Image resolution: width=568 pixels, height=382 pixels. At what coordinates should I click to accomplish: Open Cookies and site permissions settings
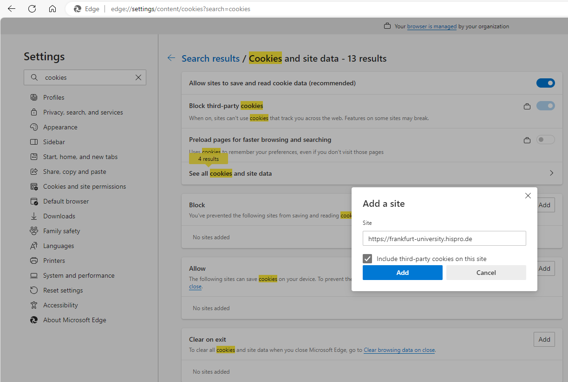point(84,186)
